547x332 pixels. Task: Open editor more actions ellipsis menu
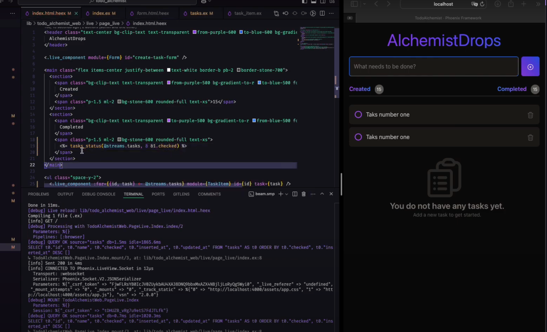tap(331, 13)
